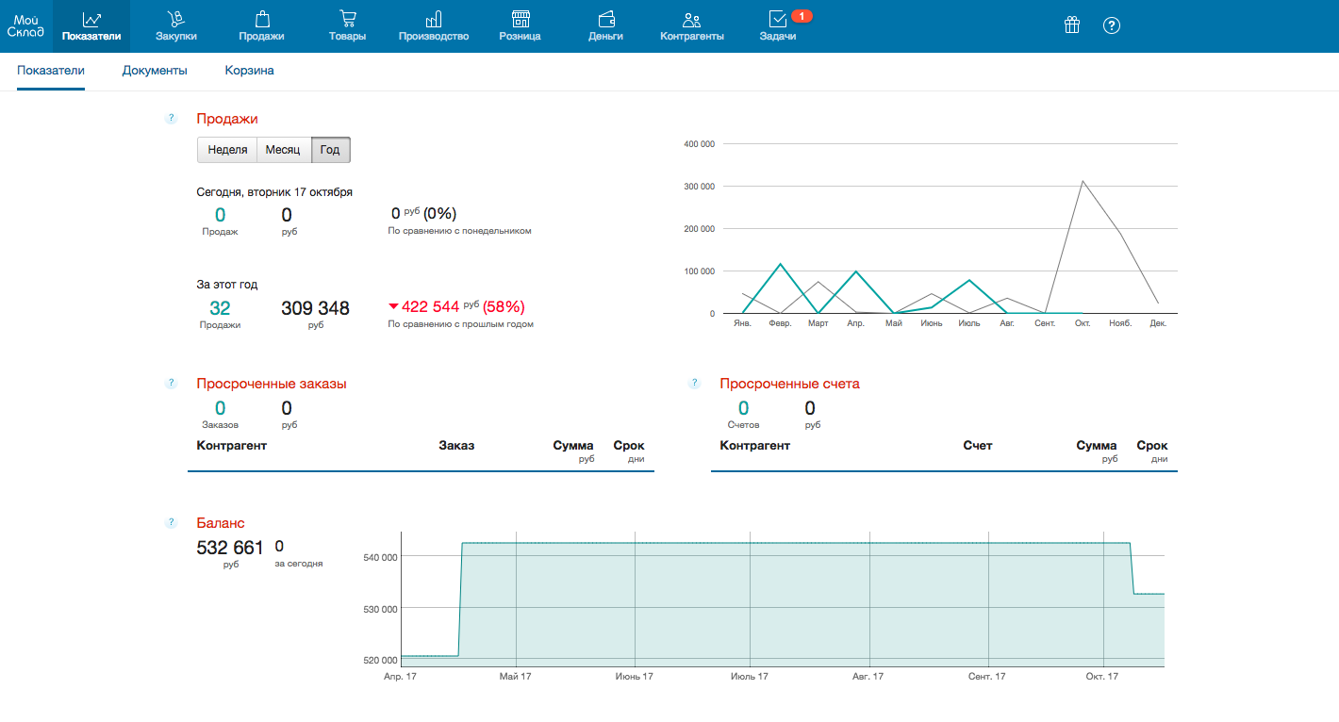The width and height of the screenshot is (1339, 722).
Task: Open the Деньги wallet icon
Action: tap(607, 19)
